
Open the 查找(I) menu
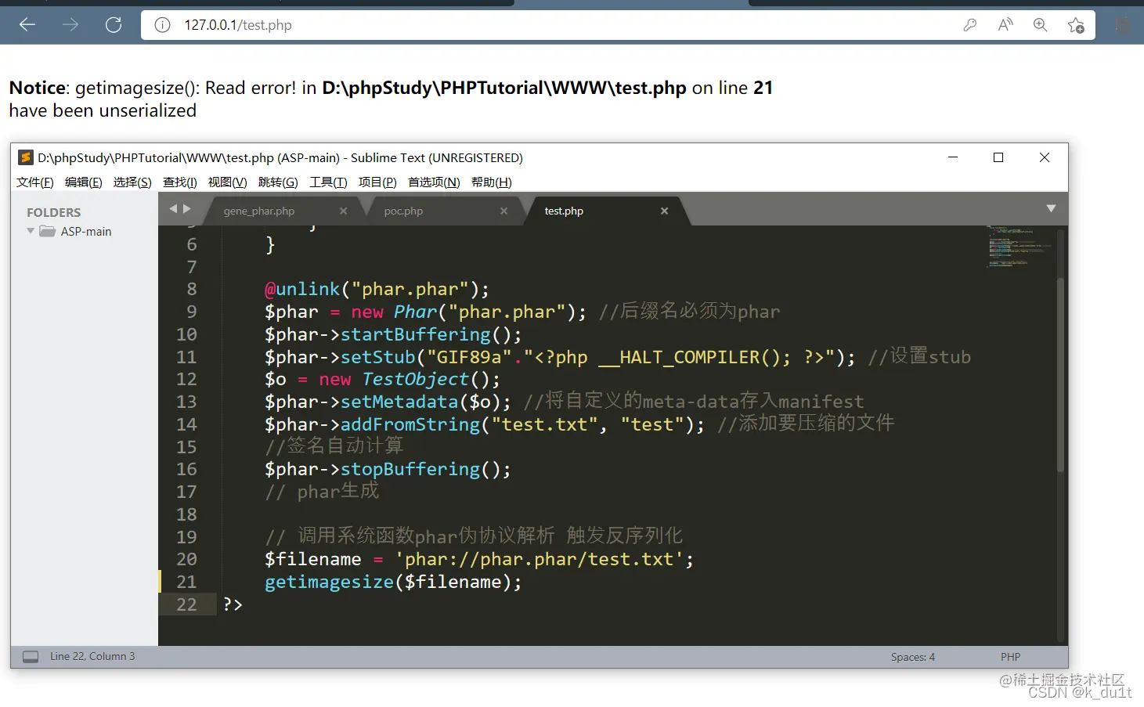[180, 182]
